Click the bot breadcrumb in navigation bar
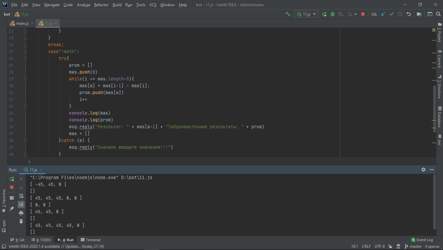This screenshot has height=250, width=443. click(x=7, y=14)
